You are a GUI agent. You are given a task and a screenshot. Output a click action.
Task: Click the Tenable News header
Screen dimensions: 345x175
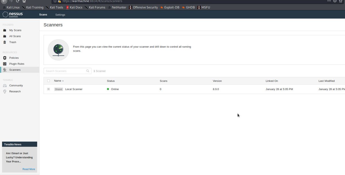pyautogui.click(x=20, y=144)
